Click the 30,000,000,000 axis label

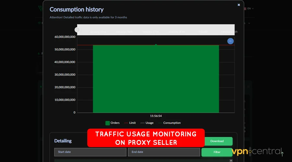[x=65, y=75]
